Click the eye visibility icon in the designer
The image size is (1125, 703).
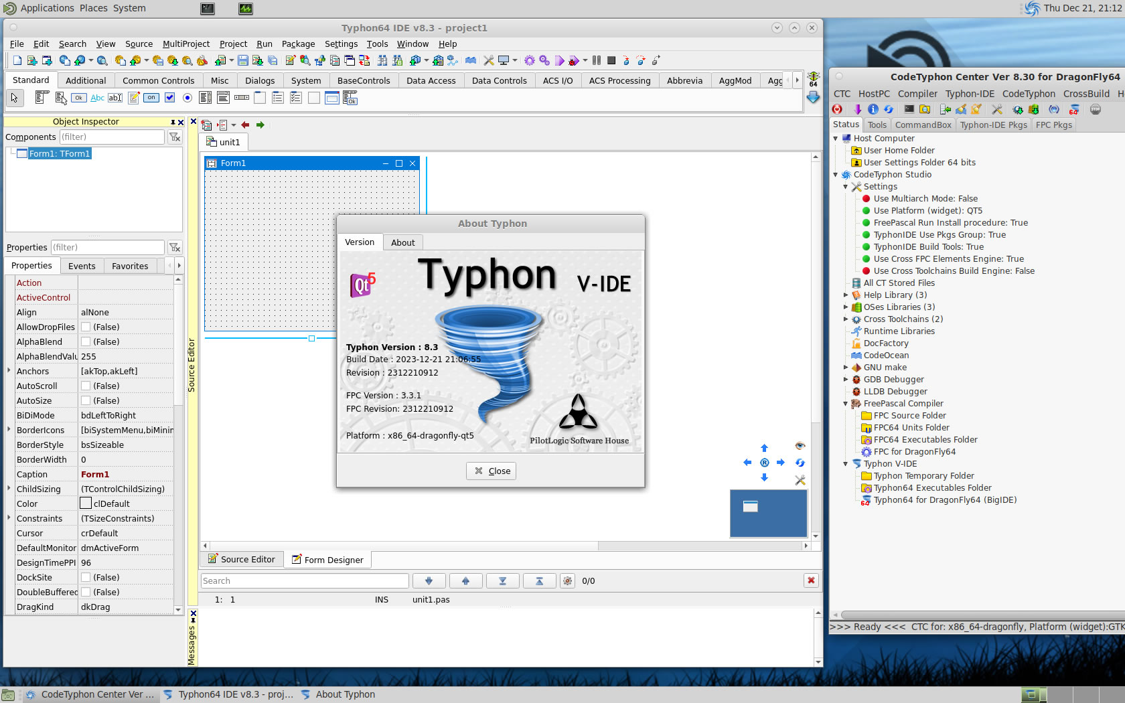[800, 446]
